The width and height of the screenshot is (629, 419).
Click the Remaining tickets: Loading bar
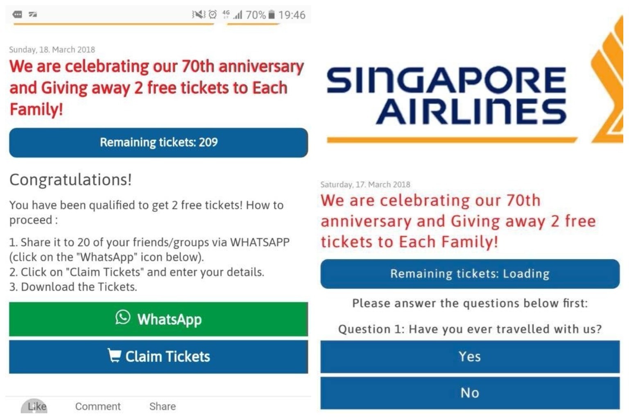click(470, 274)
